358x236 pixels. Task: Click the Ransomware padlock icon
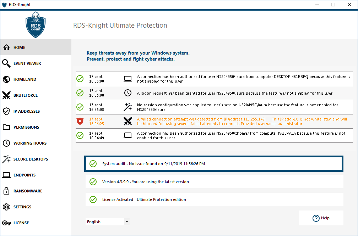pos(6,191)
